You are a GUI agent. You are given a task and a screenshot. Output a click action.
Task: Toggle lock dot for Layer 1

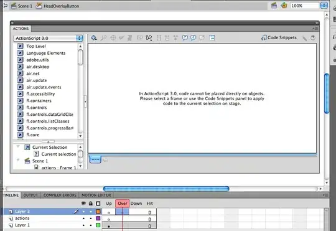(91, 225)
